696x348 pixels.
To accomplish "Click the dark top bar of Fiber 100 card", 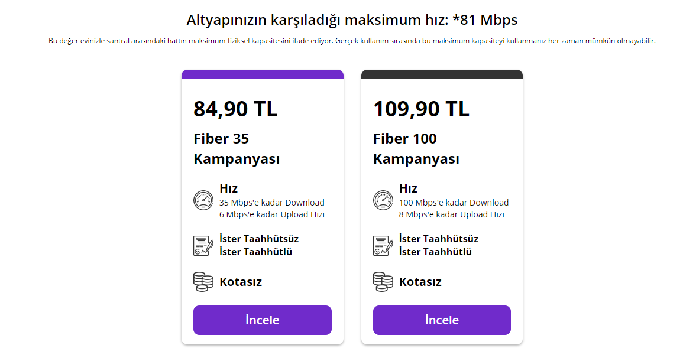I will 442,74.
